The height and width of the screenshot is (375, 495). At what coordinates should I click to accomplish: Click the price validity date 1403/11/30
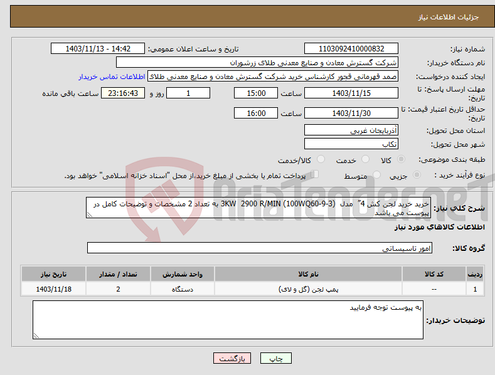[x=351, y=113]
